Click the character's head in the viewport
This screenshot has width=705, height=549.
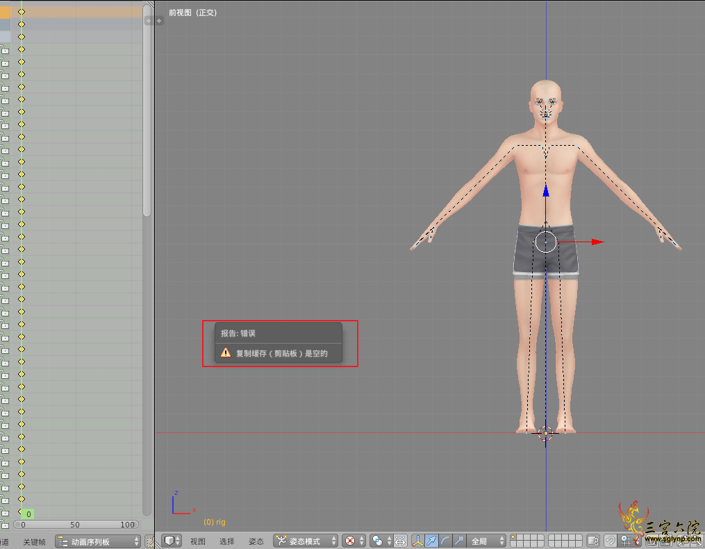coord(546,101)
